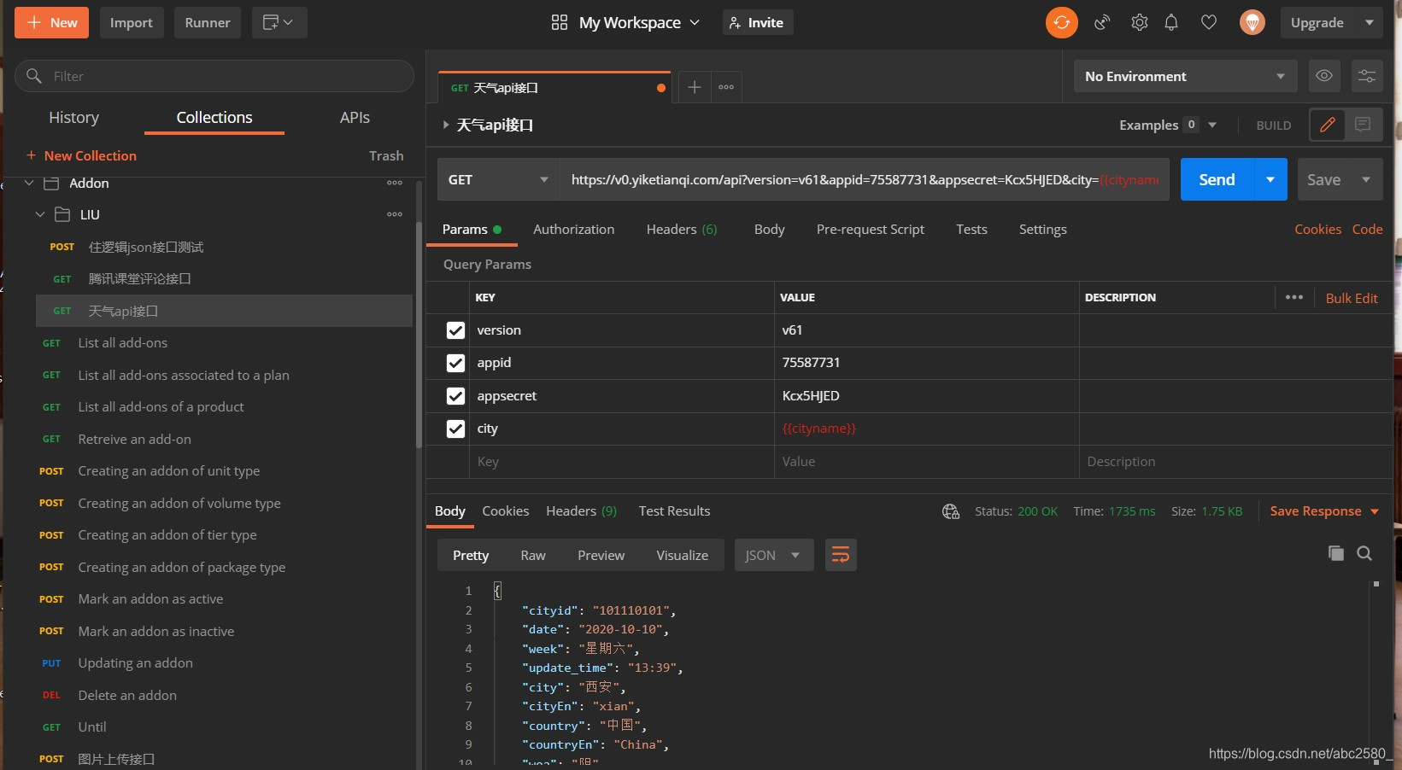
Task: Expand the 天气api接口 request title arrow
Action: pos(445,125)
